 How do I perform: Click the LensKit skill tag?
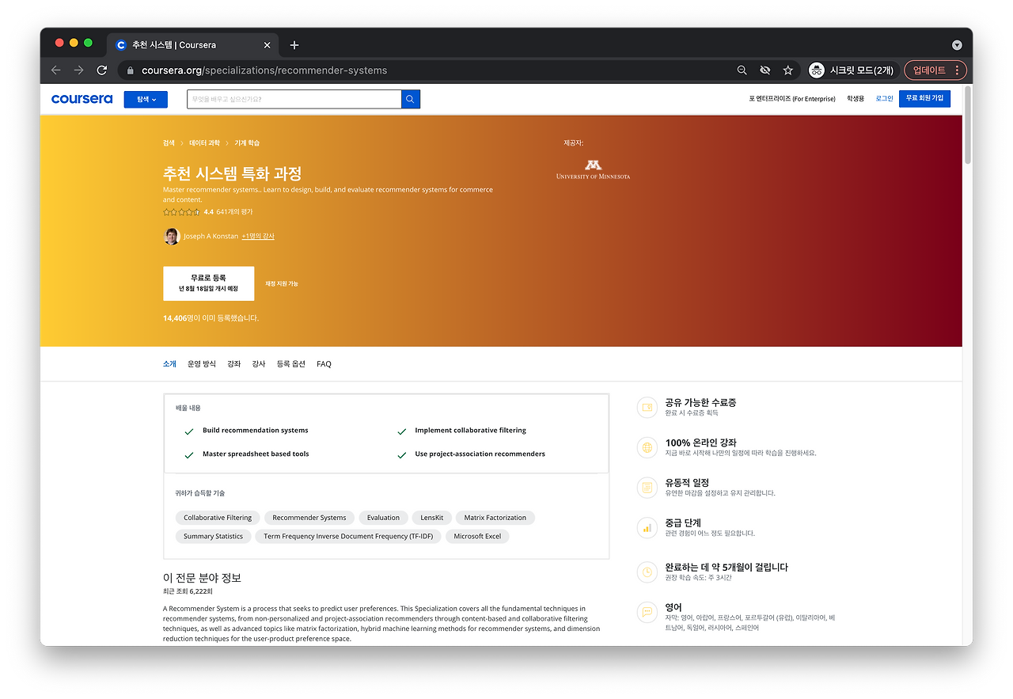[x=432, y=518]
